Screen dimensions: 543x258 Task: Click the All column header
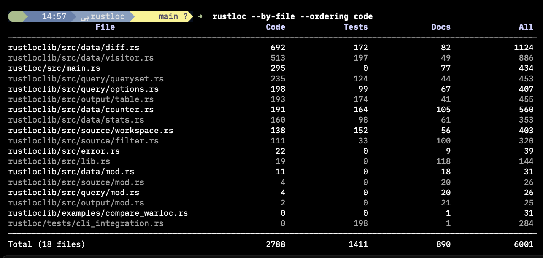pos(526,27)
